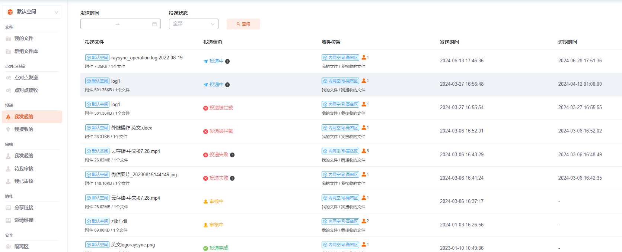The width and height of the screenshot is (622, 252).
Task: Open 隔离区 in the 安全 section
Action: [21, 247]
